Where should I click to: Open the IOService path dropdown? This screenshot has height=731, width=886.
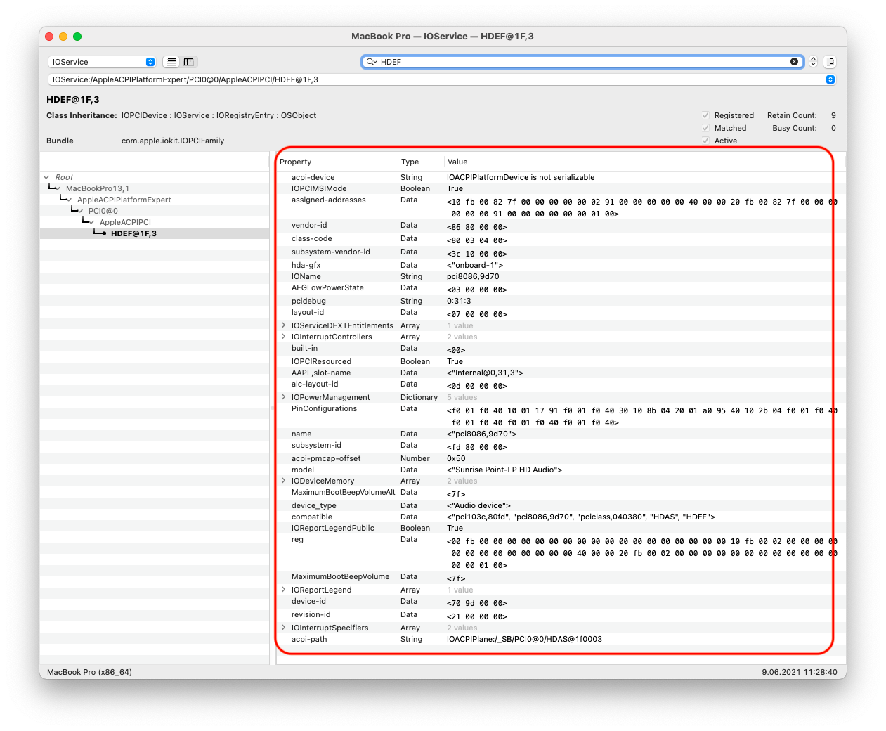coord(830,79)
